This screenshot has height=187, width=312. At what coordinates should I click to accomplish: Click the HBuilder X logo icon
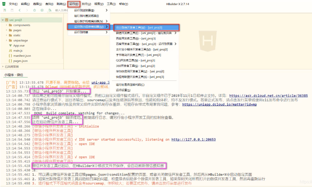click(4, 4)
